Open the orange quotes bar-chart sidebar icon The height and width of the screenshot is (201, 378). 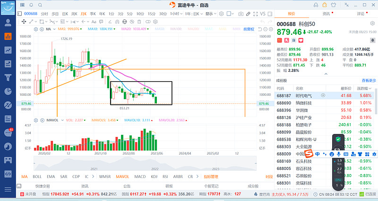(x=8, y=36)
